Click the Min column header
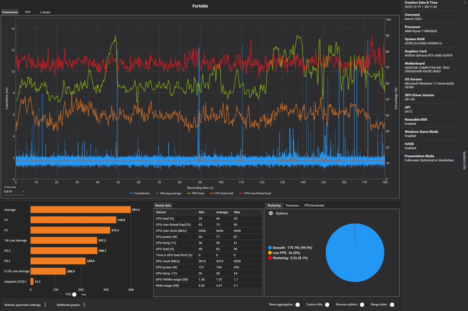The height and width of the screenshot is (311, 468). [x=201, y=212]
